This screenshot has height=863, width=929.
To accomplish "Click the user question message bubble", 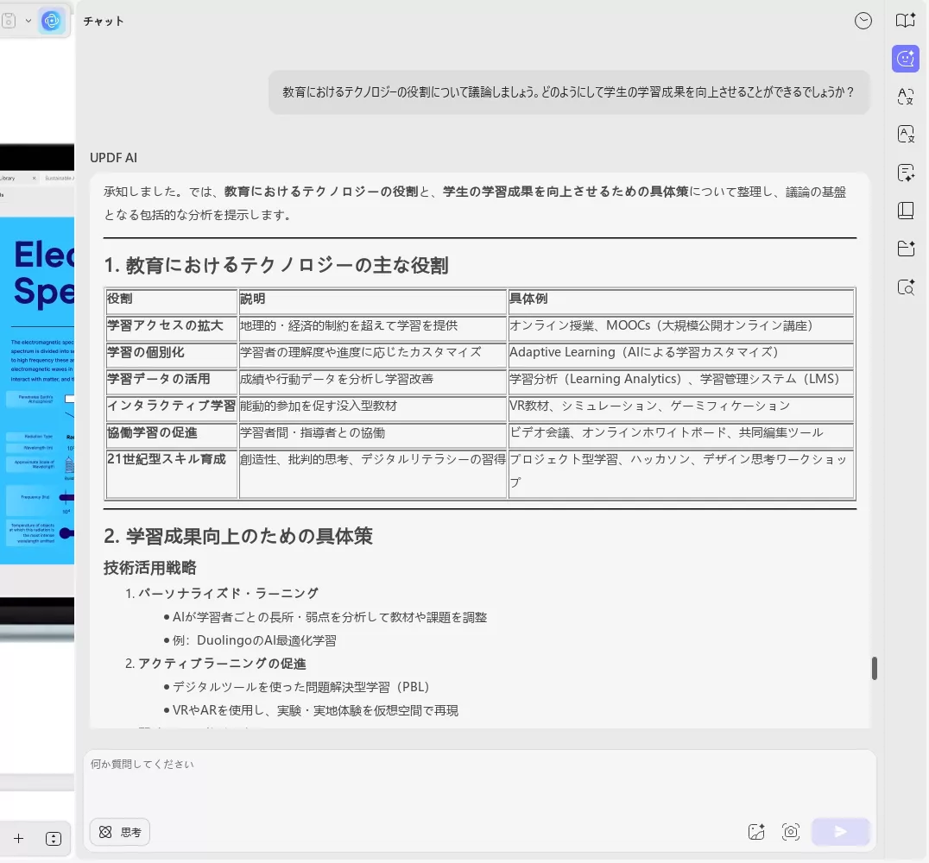I will [x=569, y=92].
